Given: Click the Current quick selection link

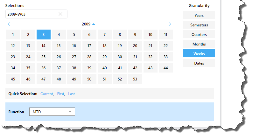Looking at the screenshot, I should [47, 94].
